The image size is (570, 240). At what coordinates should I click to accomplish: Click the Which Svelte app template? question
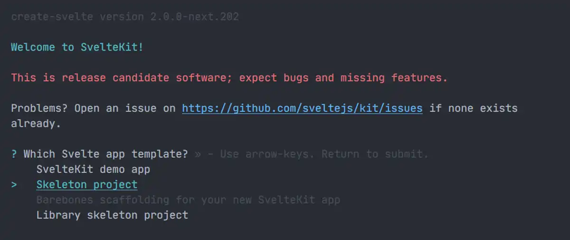[x=105, y=154]
